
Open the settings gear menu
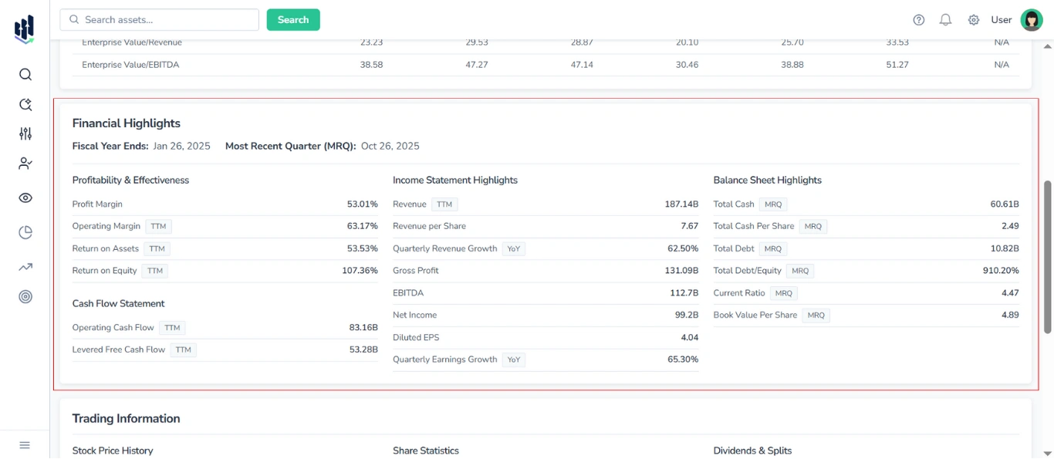[x=974, y=19]
